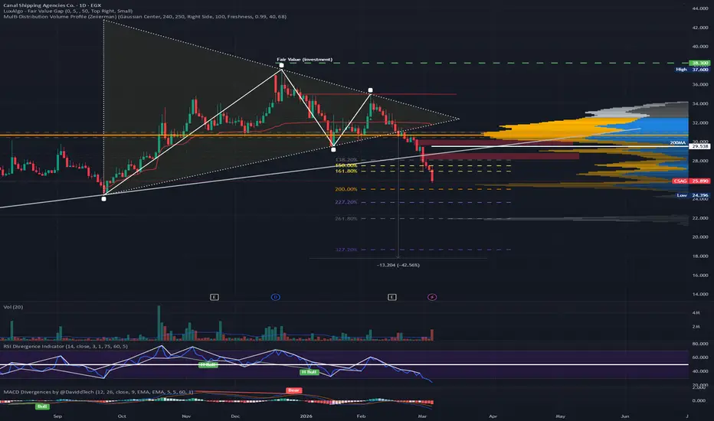Viewport: 714px width, 421px height.
Task: Click the red CSAG 25.890 price label
Action: pyautogui.click(x=691, y=181)
